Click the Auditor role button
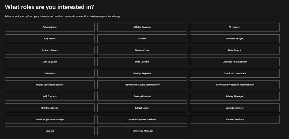 pos(142,39)
